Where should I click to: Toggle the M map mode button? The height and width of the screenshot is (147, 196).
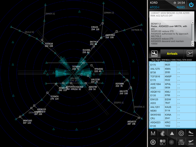point(153,133)
